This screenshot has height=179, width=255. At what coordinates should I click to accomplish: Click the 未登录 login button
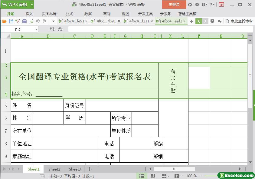point(174,5)
